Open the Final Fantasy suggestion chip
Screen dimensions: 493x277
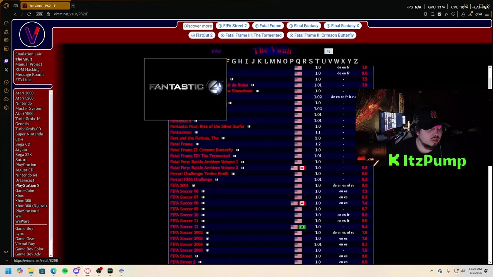coord(304,26)
